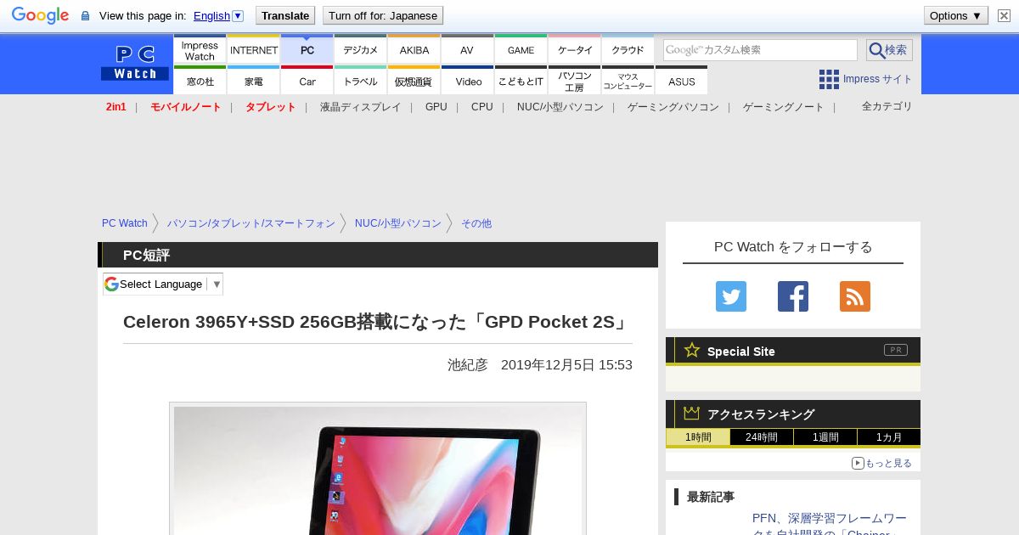Click the PR badge in Special Site
Screen dimensions: 1019x535
(896, 350)
